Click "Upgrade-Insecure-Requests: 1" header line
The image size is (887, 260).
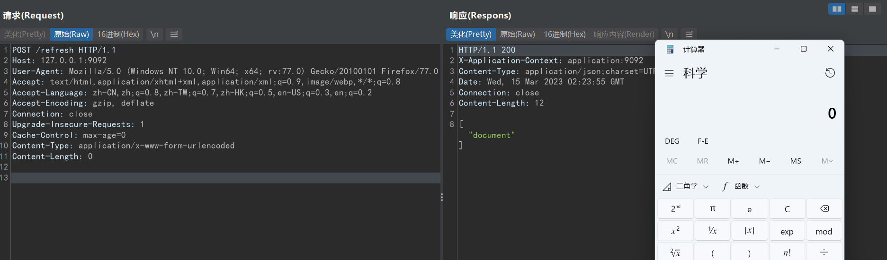pos(79,124)
